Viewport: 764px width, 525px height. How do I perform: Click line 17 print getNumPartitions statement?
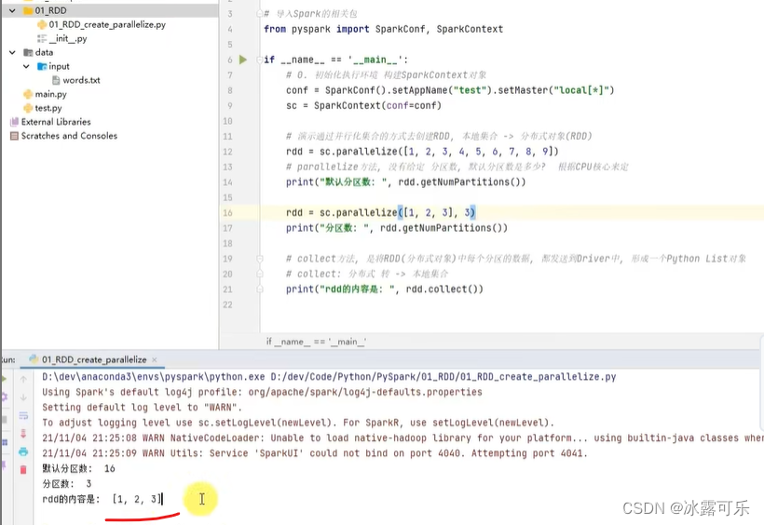pyautogui.click(x=397, y=228)
